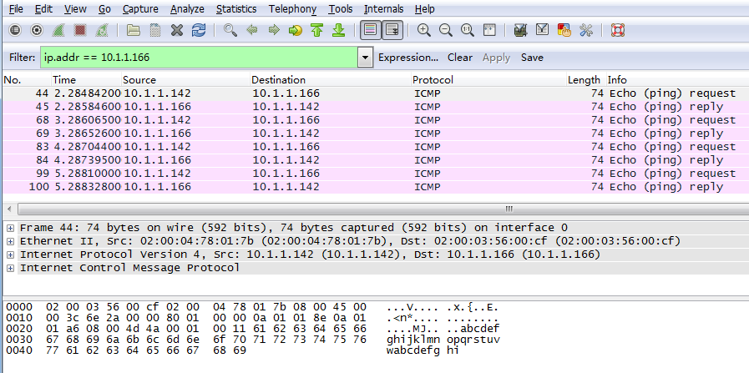This screenshot has width=749, height=373.
Task: Jump to the last packet
Action: [339, 31]
